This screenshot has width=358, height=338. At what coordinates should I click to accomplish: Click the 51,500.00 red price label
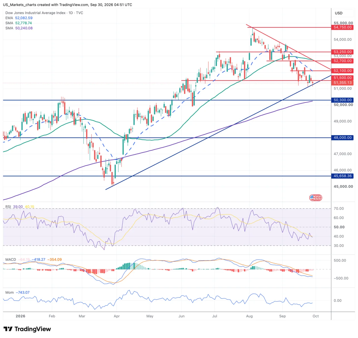click(343, 78)
